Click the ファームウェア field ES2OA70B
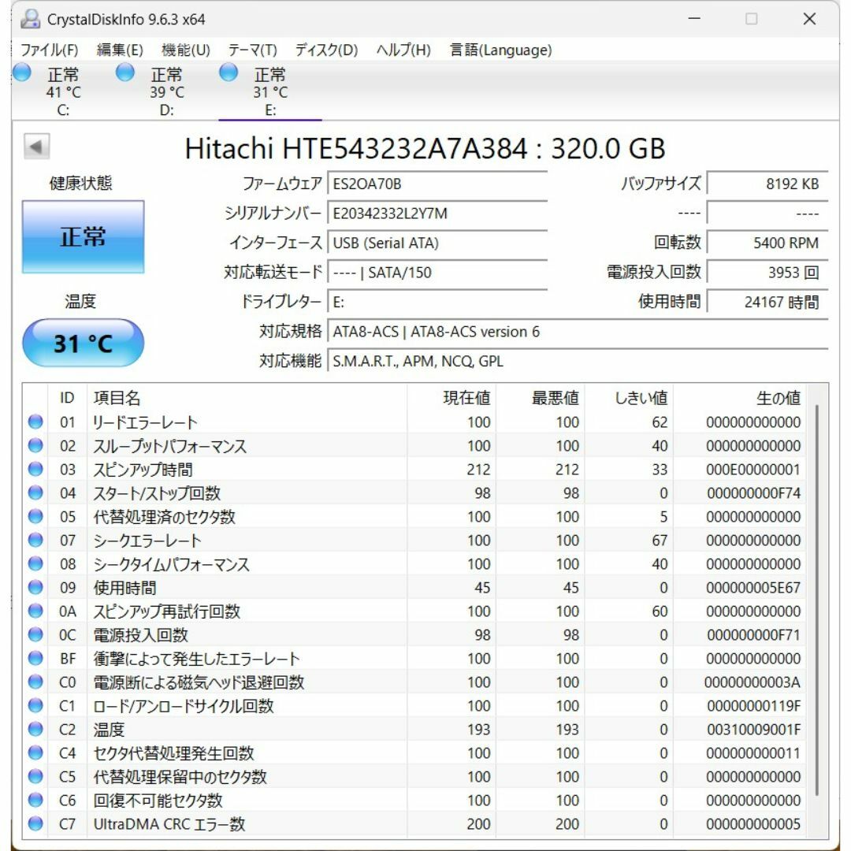851x851 pixels. (x=437, y=184)
